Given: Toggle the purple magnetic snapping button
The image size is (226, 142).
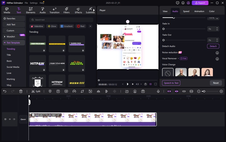Looking at the screenshot, I should (x=177, y=91).
